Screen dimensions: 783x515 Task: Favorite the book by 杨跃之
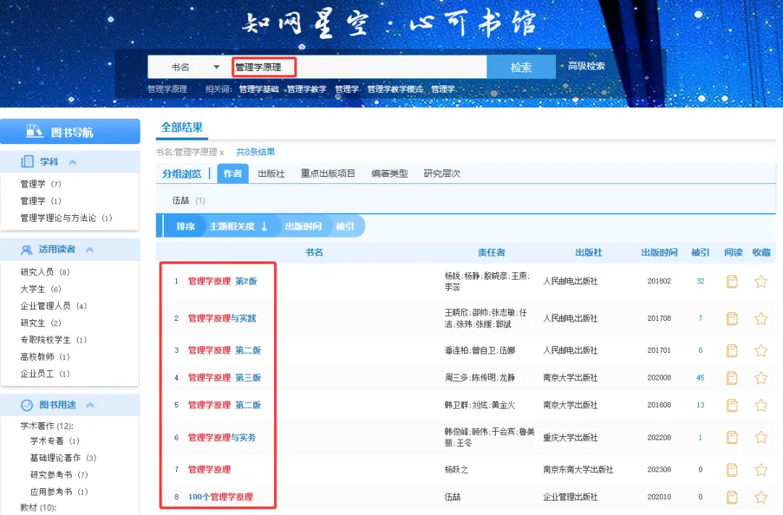tap(761, 469)
